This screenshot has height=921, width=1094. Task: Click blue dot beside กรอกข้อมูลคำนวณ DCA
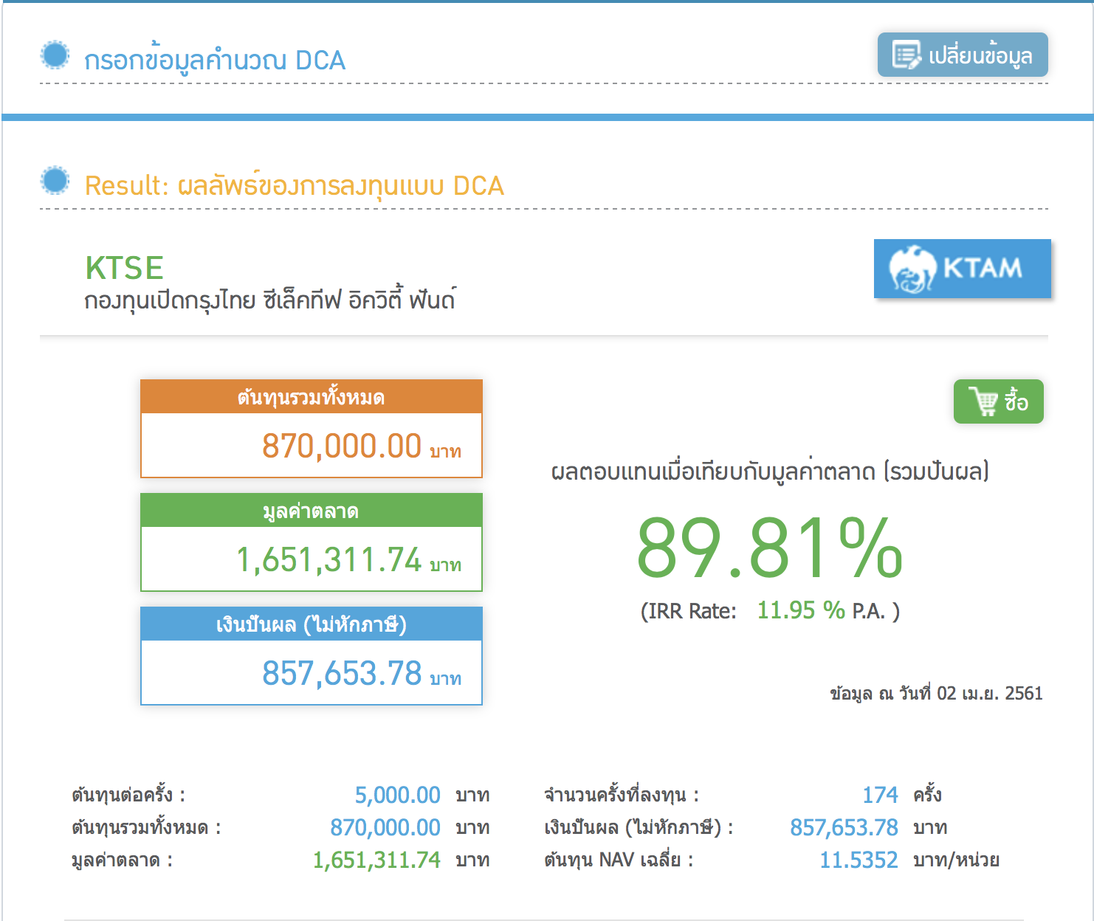55,55
